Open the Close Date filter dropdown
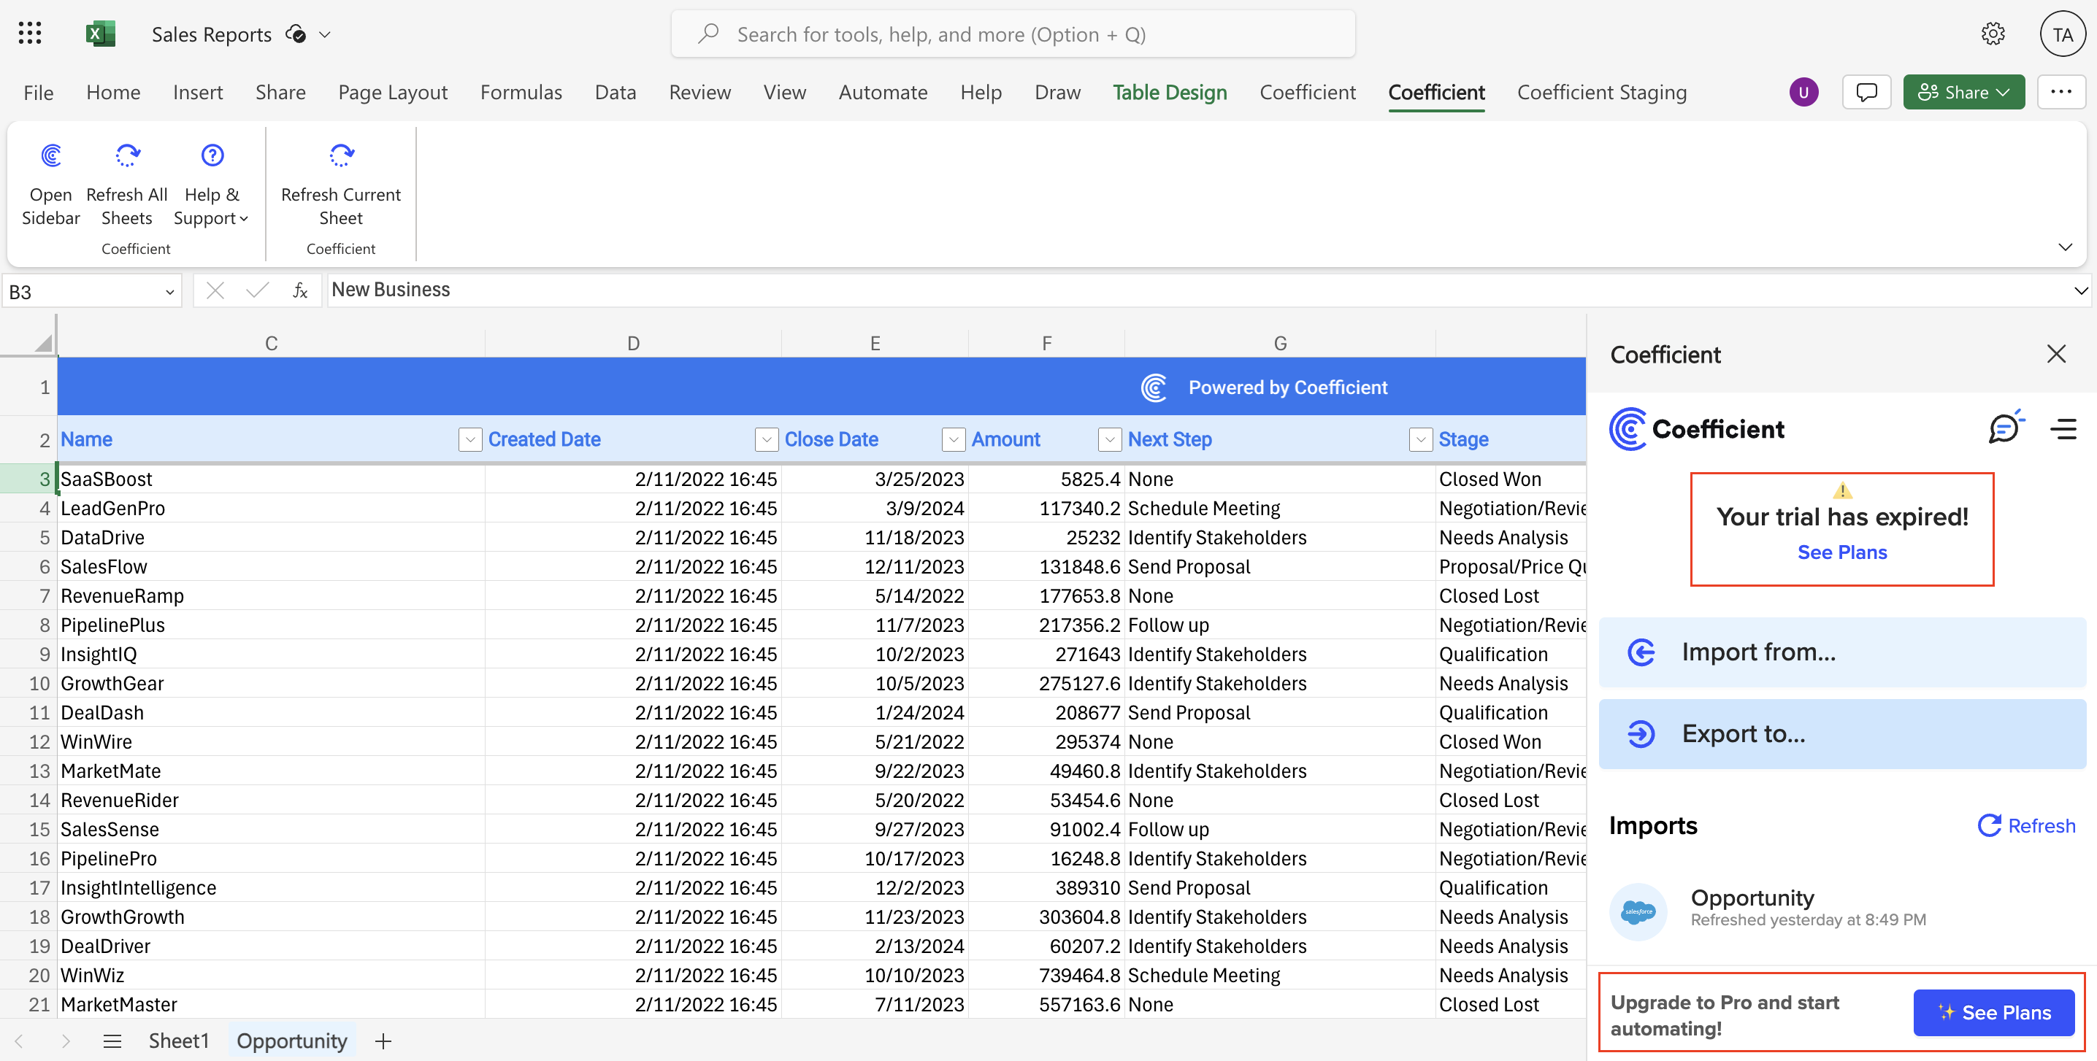 click(954, 439)
